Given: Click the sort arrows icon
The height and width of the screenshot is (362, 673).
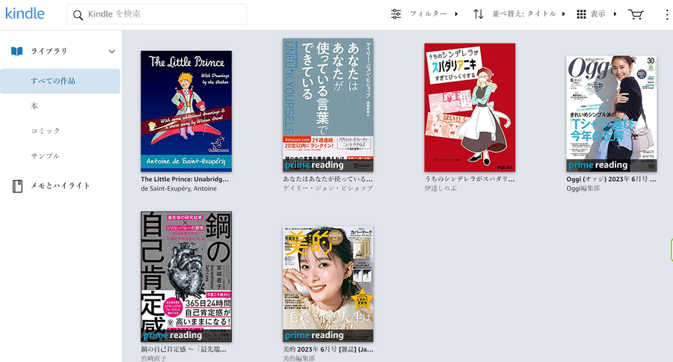Looking at the screenshot, I should coord(478,14).
